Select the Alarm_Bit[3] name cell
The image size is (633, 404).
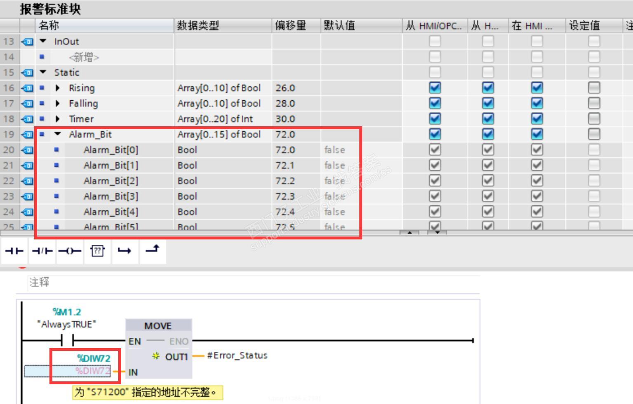pyautogui.click(x=111, y=196)
